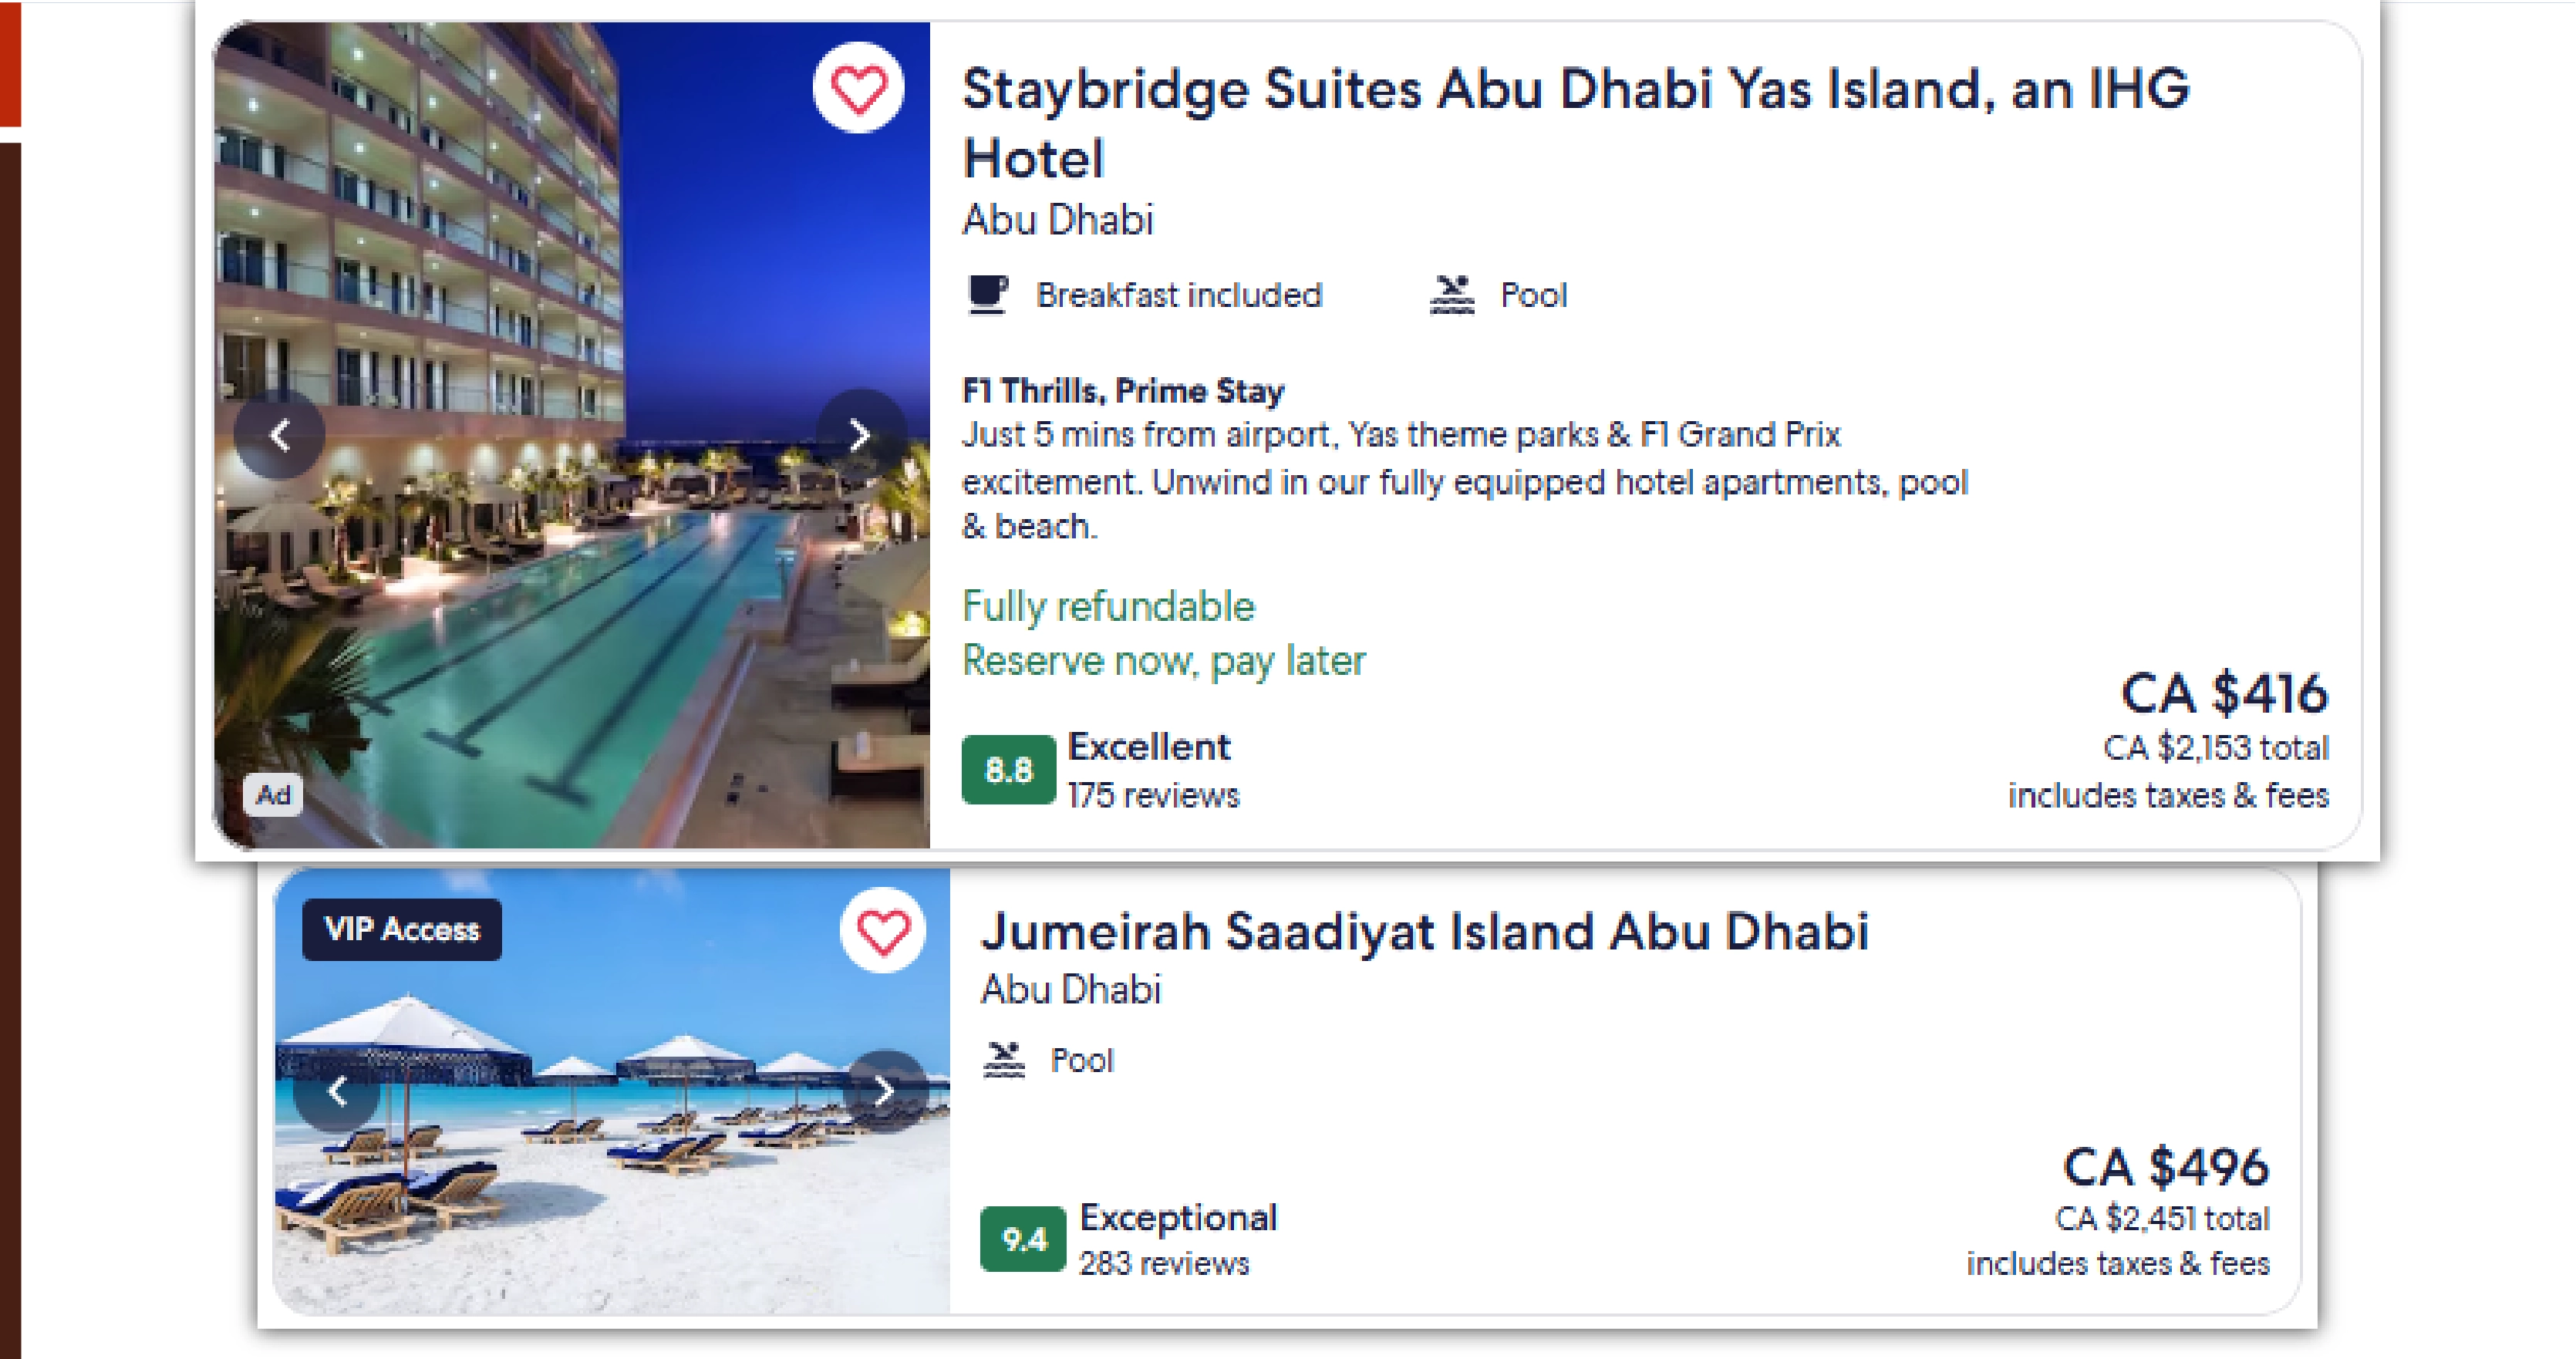Show previous photo of Staybridge Suites
Image resolution: width=2576 pixels, height=1359 pixels.
click(280, 435)
